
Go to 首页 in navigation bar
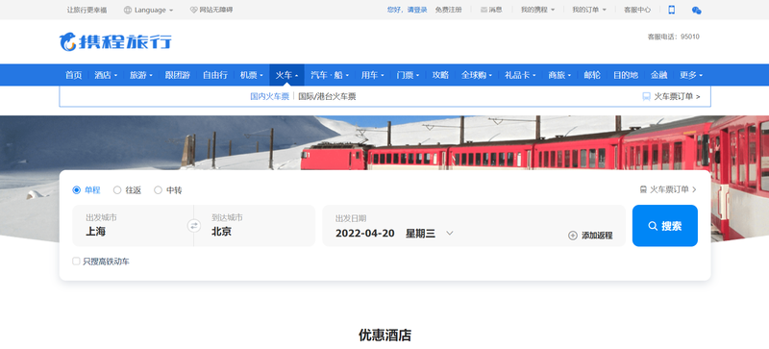74,75
